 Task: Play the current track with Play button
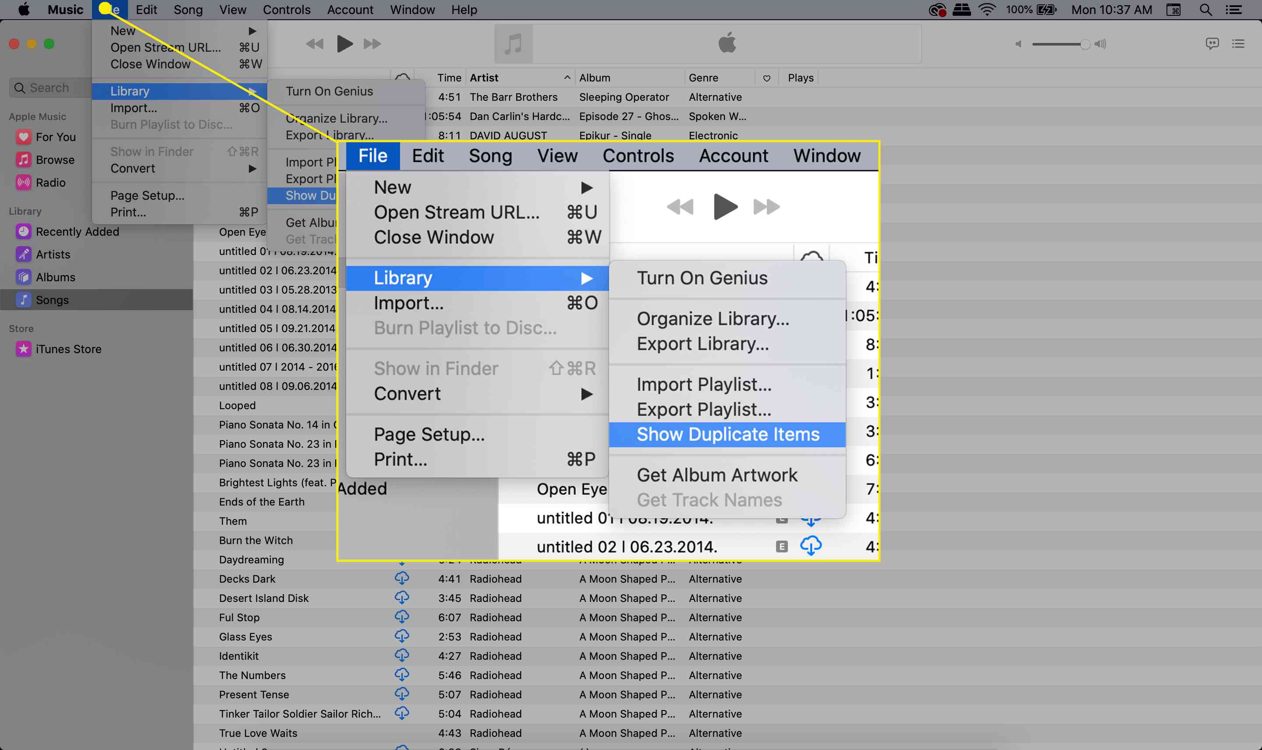[x=345, y=44]
